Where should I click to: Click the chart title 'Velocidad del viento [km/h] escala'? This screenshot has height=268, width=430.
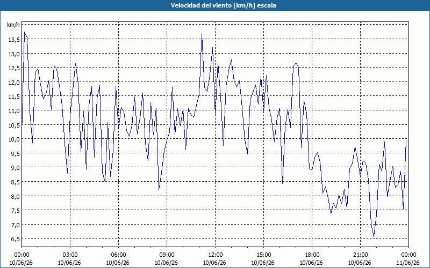click(223, 5)
